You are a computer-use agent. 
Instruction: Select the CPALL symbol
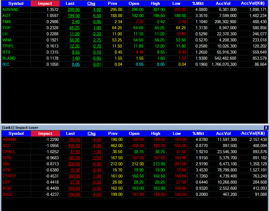[x=9, y=152]
